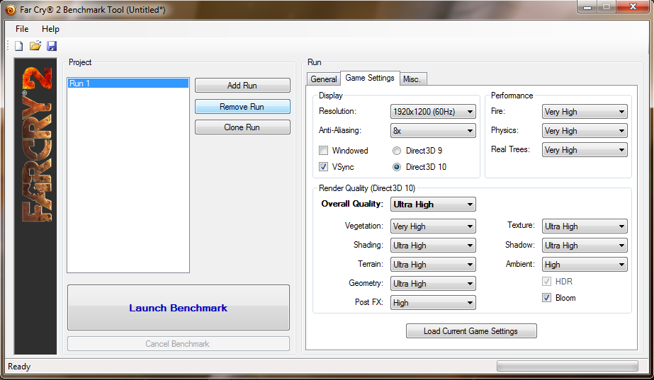Click the New project toolbar icon

[x=18, y=46]
